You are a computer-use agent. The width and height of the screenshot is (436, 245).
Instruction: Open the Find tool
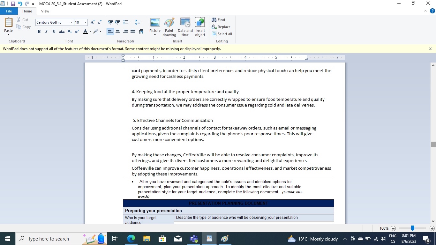pos(219,19)
